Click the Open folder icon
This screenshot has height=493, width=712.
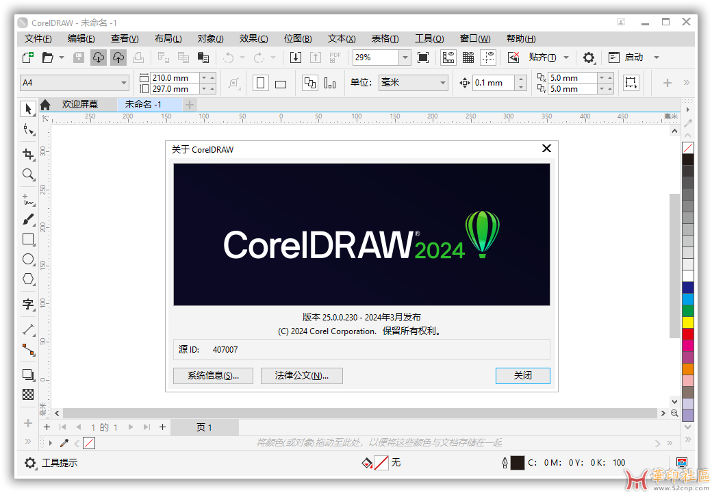[48, 58]
